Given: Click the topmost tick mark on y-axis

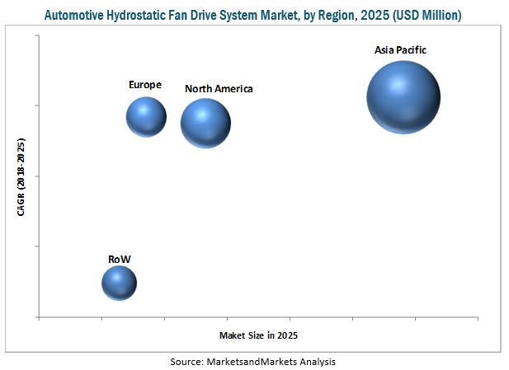Looking at the screenshot, I should (37, 35).
